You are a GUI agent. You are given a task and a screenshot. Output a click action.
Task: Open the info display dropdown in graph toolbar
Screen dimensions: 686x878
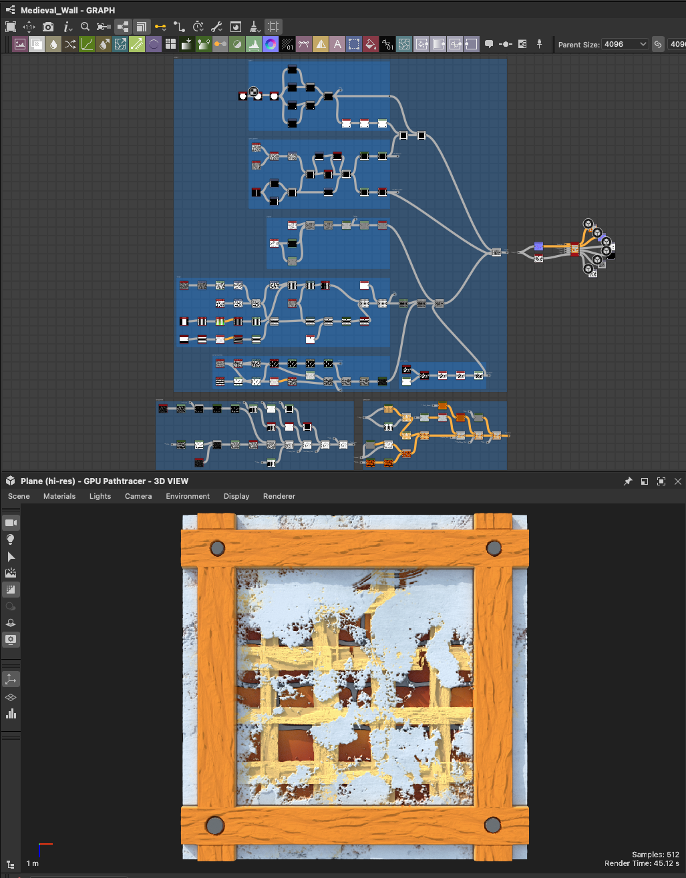coord(67,27)
